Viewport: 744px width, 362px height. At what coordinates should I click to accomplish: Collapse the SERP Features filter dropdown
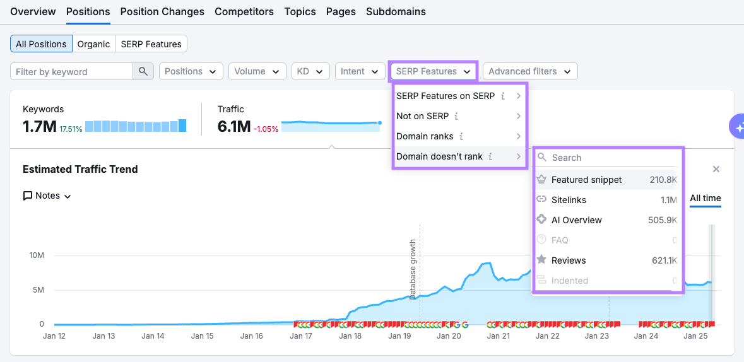tap(433, 72)
